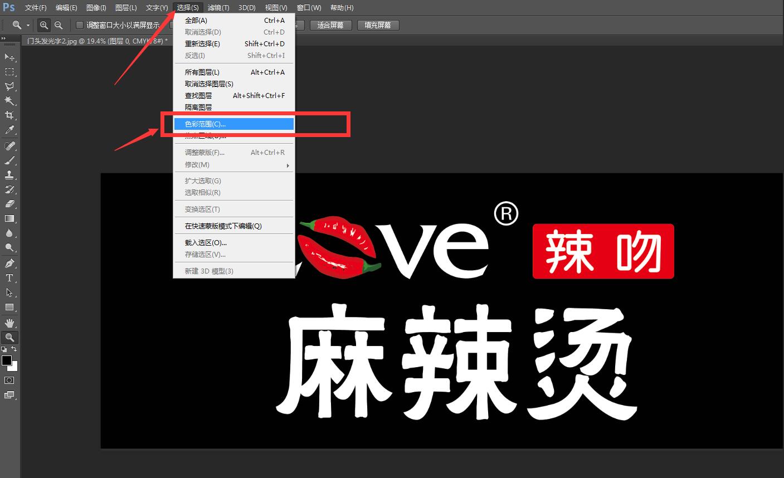Click the Photoshop Ps logo

(9, 7)
